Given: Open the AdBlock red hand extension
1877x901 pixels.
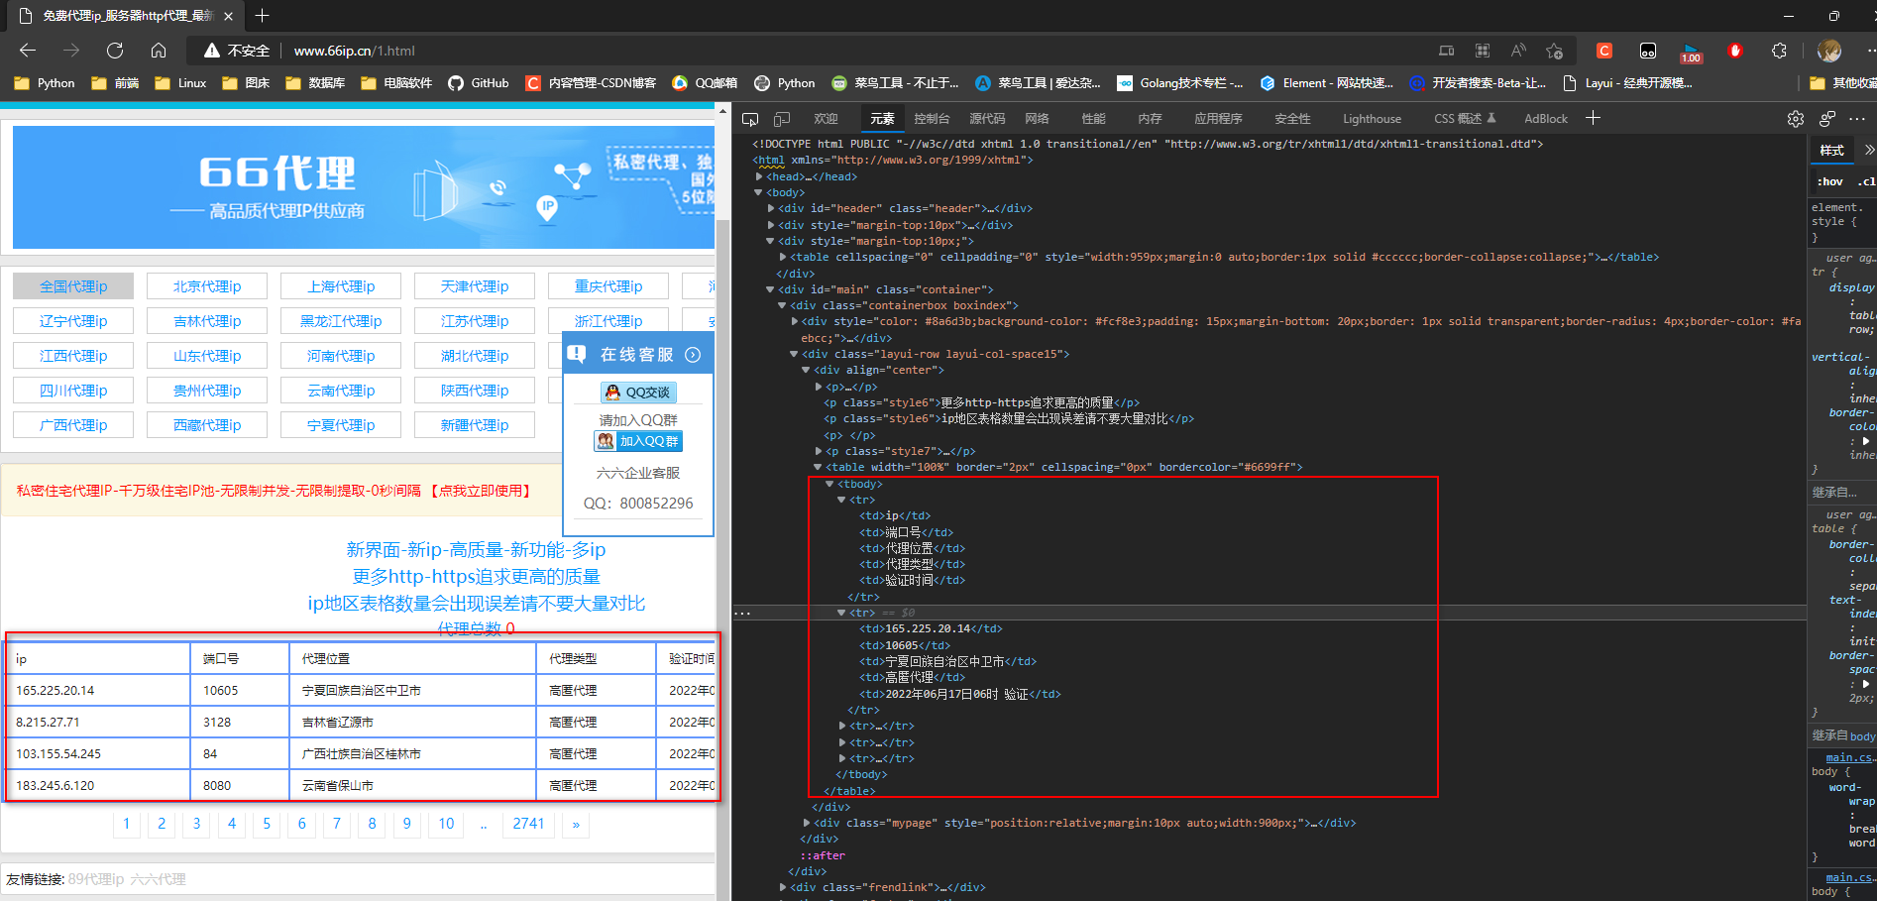Looking at the screenshot, I should pyautogui.click(x=1735, y=51).
